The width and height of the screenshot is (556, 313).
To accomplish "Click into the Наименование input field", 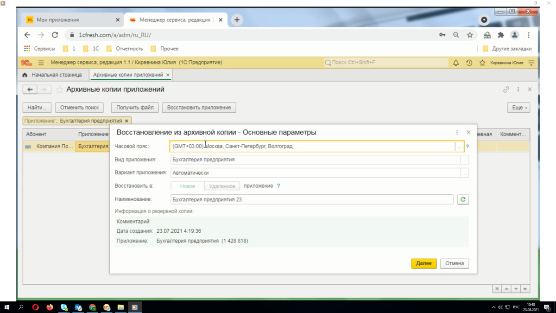I will pos(312,199).
